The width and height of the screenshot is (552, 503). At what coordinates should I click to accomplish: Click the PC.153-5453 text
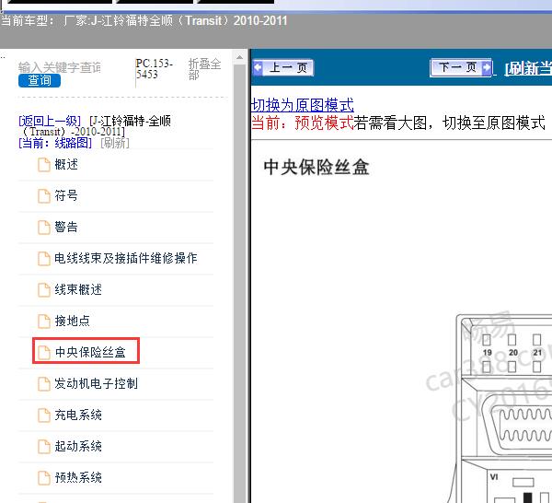155,69
